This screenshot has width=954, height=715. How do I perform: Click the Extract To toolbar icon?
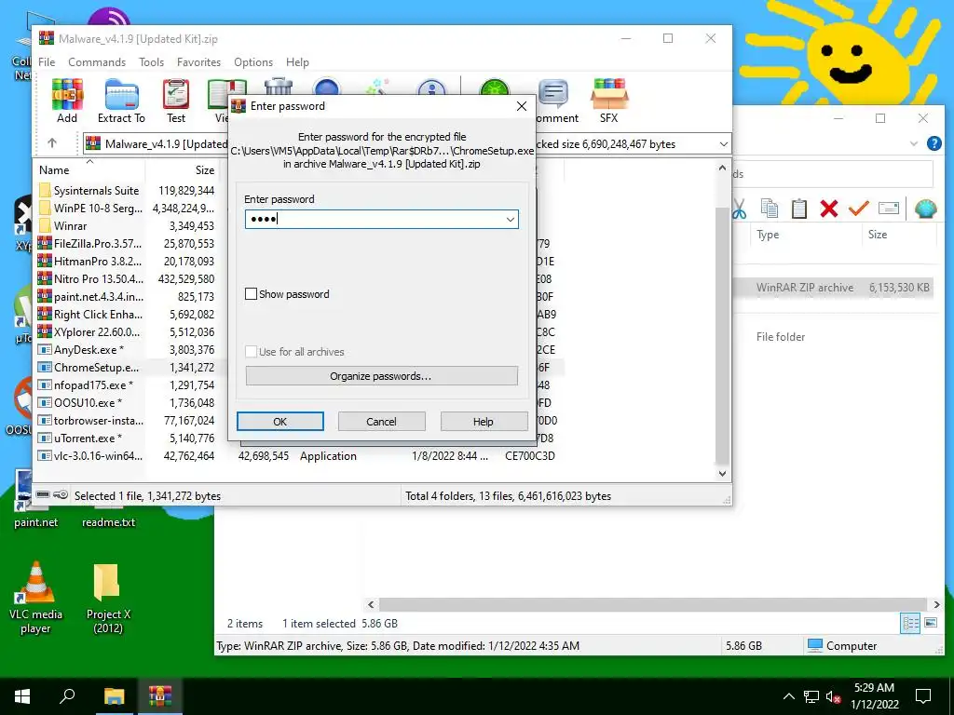click(122, 101)
